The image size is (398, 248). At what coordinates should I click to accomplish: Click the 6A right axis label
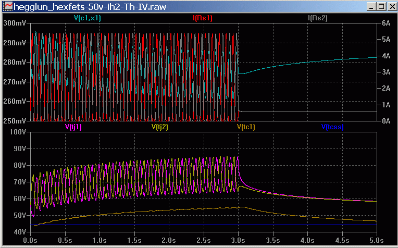point(386,23)
